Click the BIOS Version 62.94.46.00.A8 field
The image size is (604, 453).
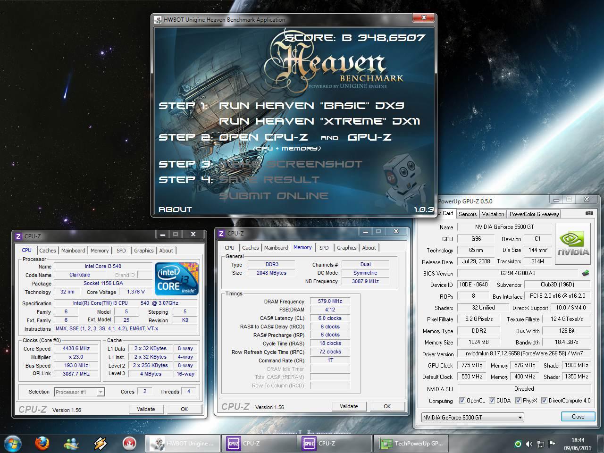(x=518, y=273)
